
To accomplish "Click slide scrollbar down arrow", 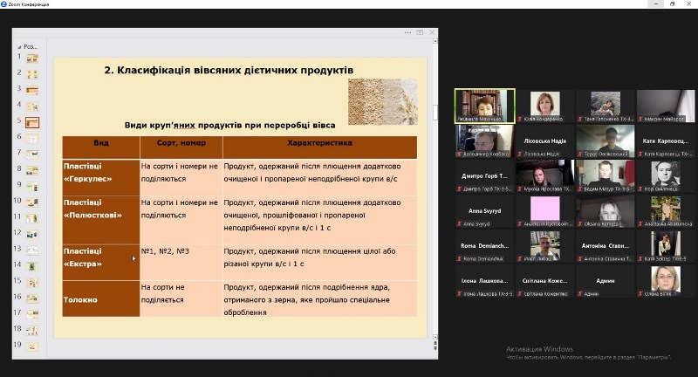I will (x=435, y=337).
